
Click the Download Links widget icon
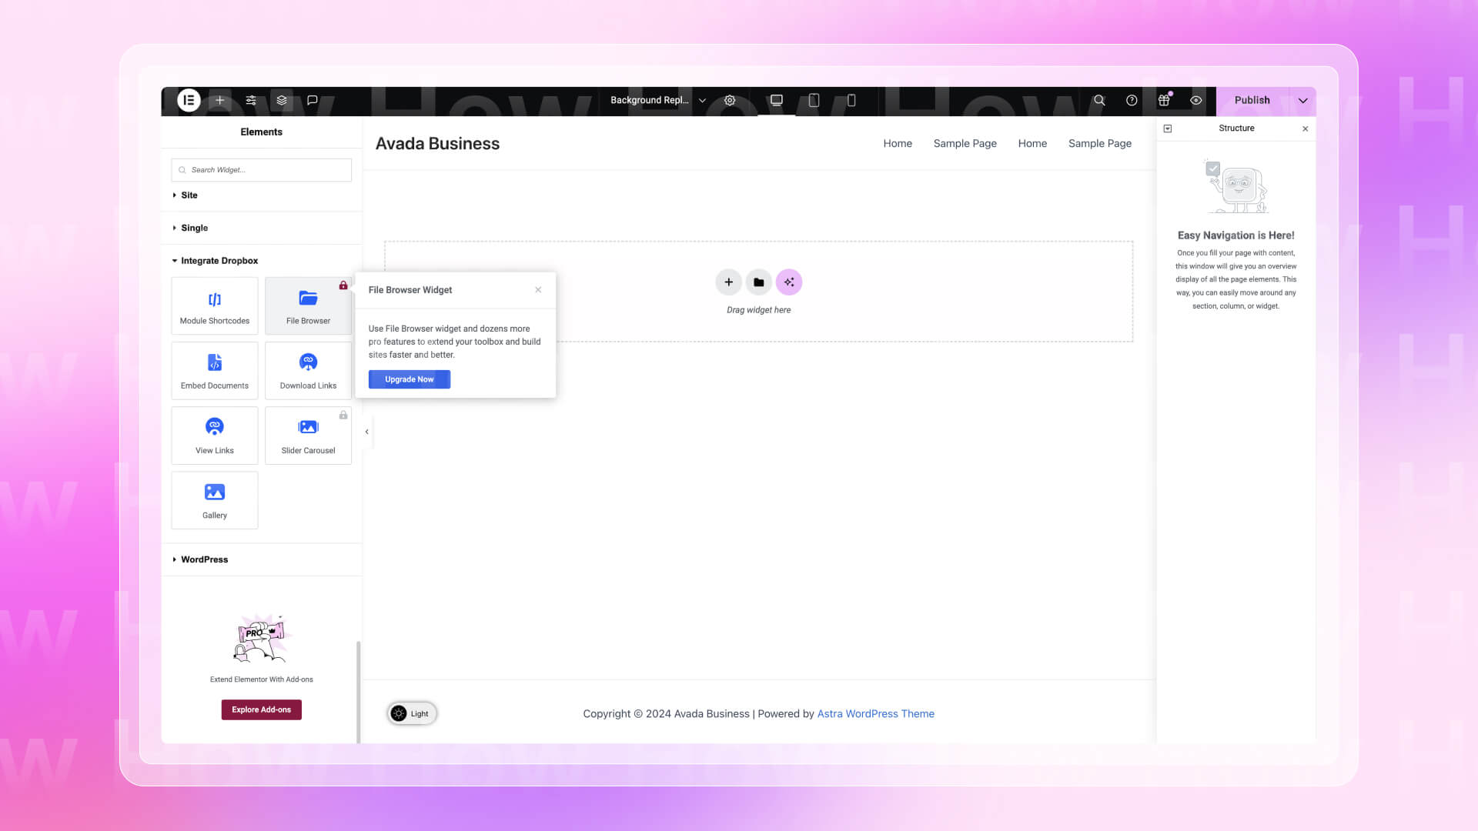pos(308,361)
